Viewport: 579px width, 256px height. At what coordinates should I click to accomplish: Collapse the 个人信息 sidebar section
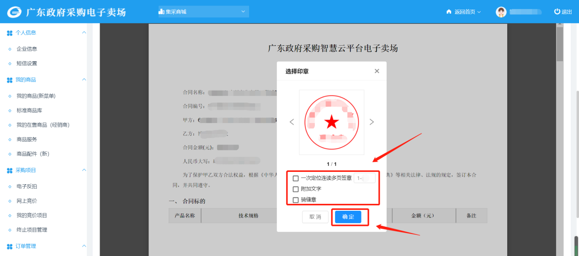click(x=84, y=32)
